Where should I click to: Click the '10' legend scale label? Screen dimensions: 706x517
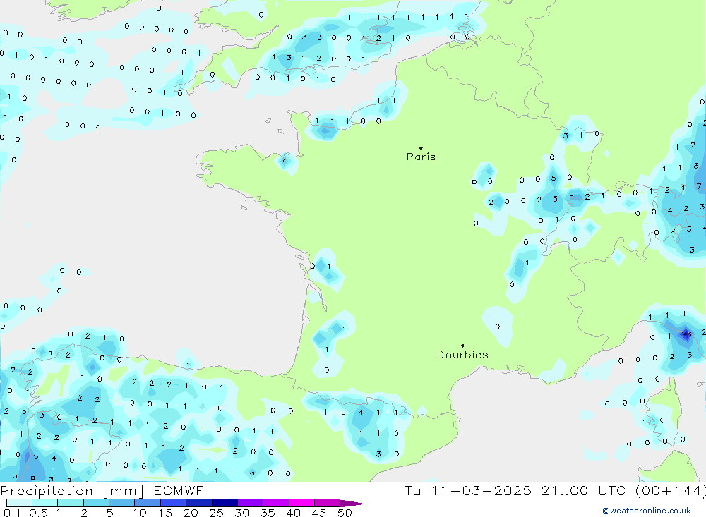click(x=140, y=513)
